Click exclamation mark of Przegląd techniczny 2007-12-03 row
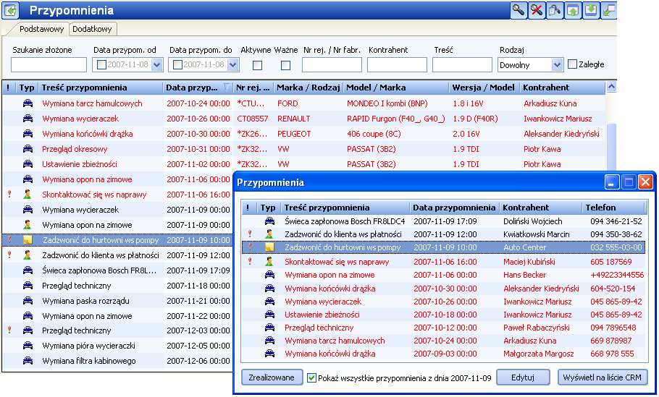The image size is (659, 397). 9,330
